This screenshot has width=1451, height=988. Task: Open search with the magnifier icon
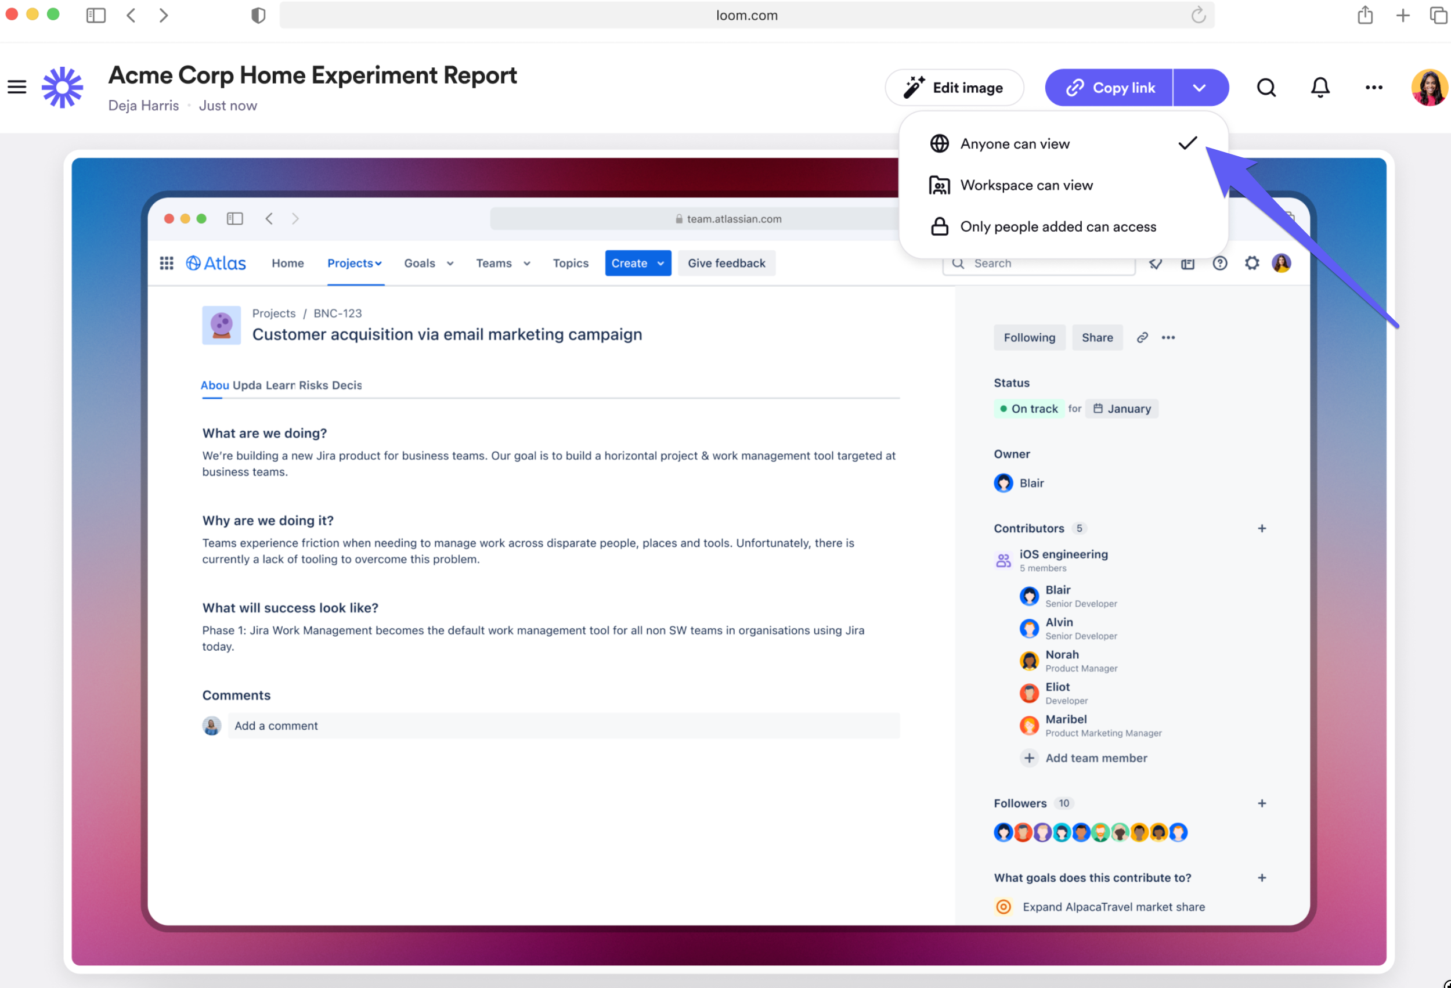tap(1266, 88)
